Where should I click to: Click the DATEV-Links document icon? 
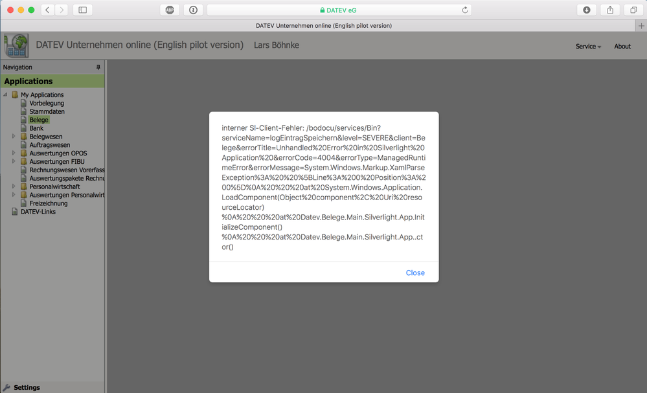coord(15,212)
